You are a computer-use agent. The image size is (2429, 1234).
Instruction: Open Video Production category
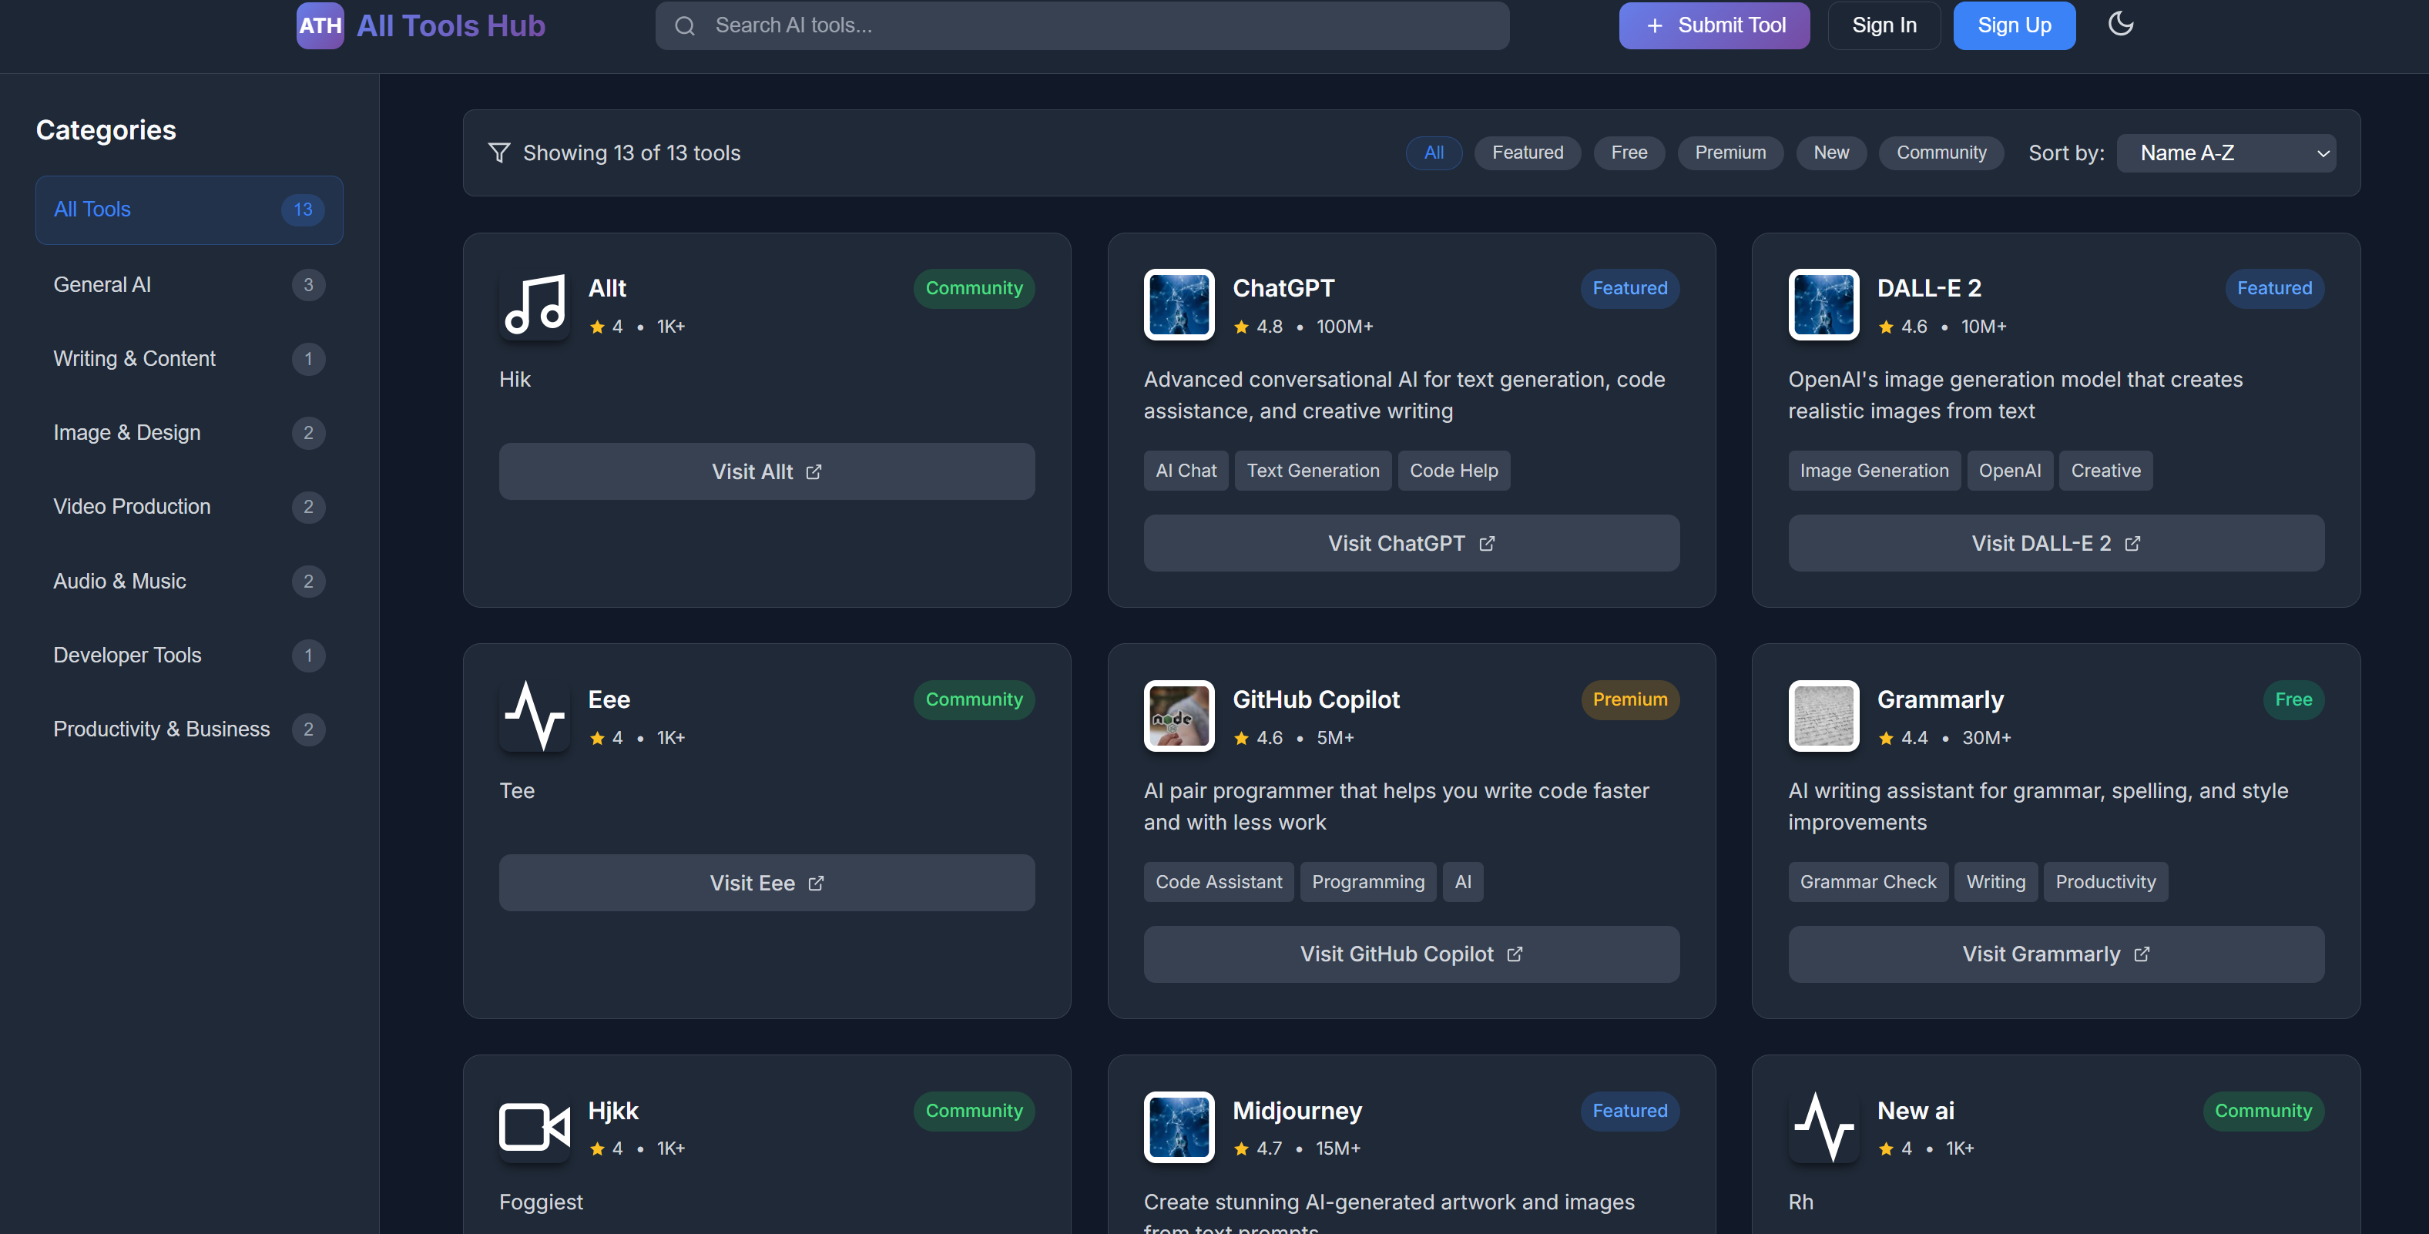click(x=189, y=506)
